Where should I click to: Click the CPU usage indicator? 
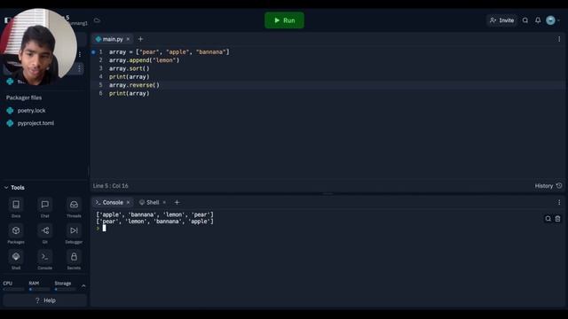[13, 285]
